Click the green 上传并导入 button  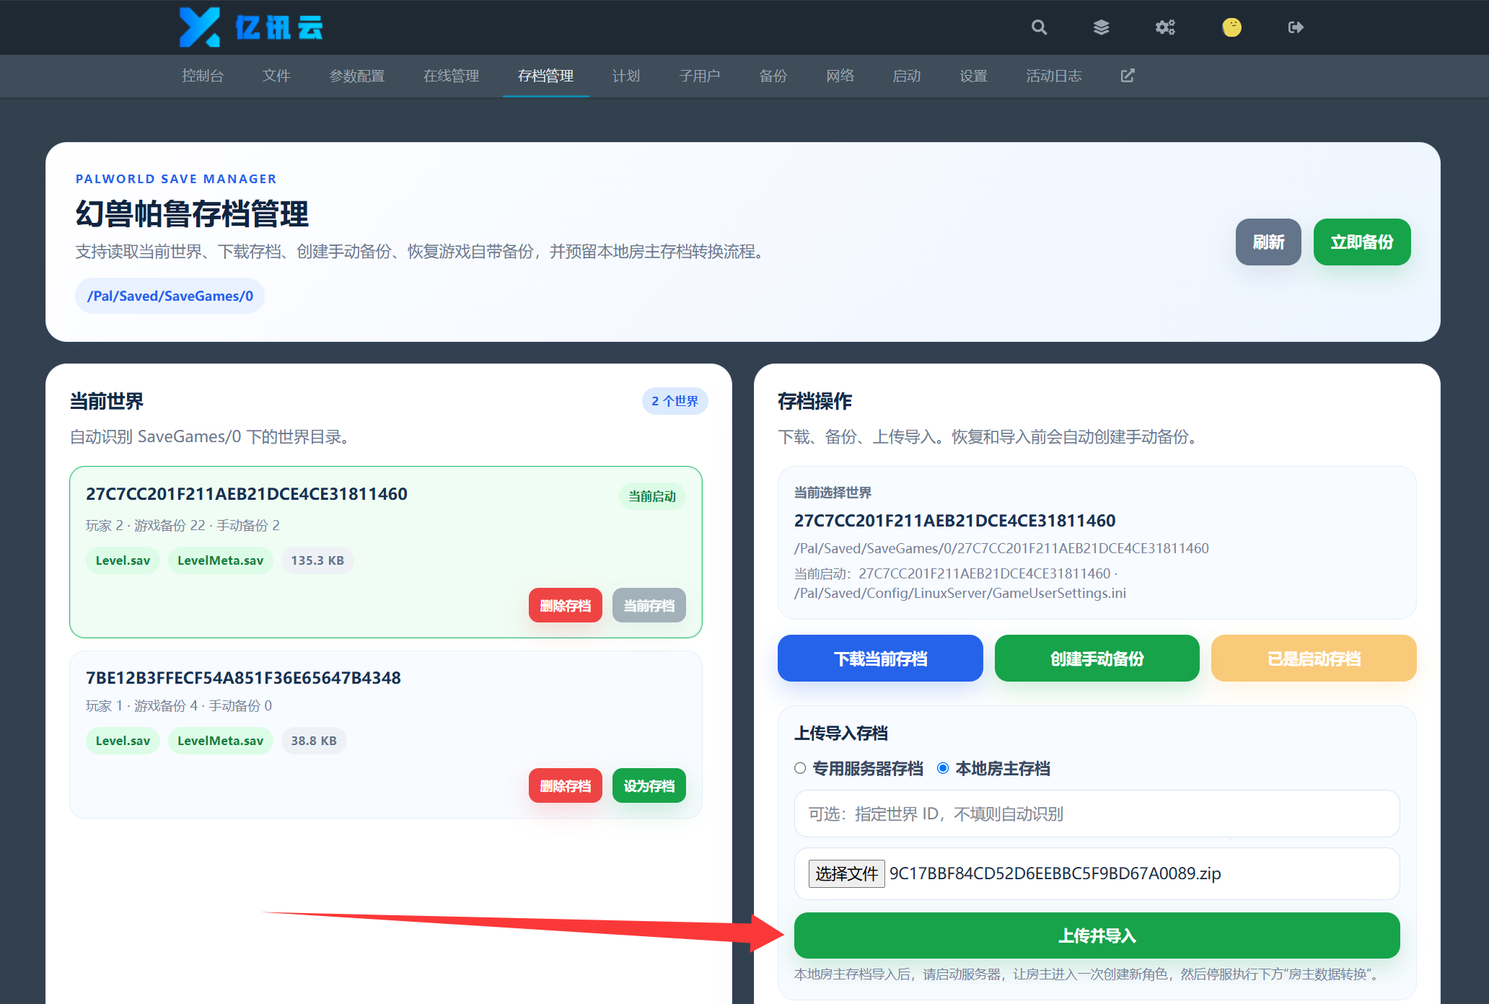(1097, 935)
